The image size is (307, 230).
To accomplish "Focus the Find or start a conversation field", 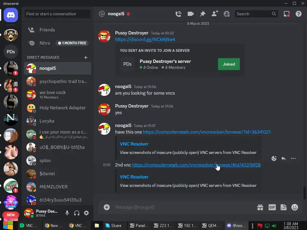I will pos(58,14).
